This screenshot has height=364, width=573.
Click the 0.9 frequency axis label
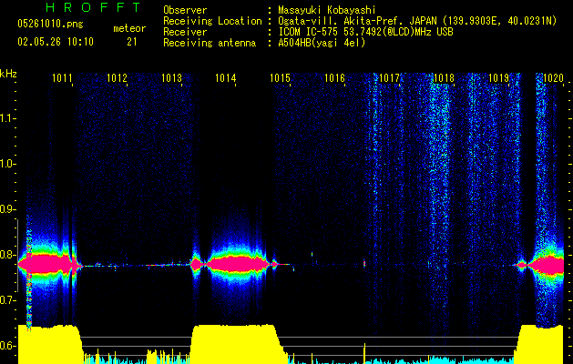click(x=7, y=209)
